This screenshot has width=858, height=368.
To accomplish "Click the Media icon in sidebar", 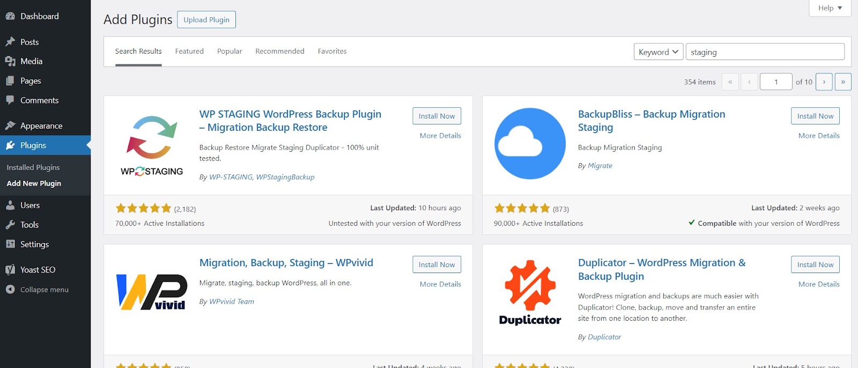I will click(10, 61).
